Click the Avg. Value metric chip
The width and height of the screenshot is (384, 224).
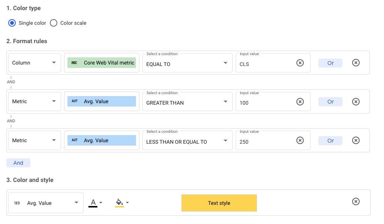click(102, 101)
